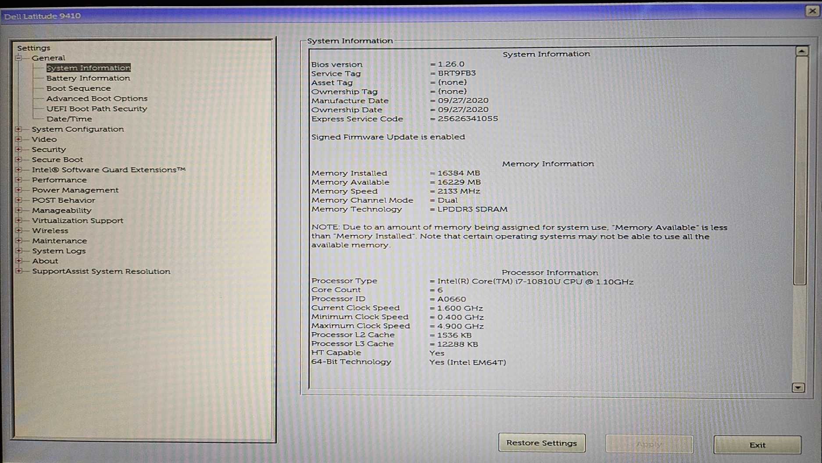Expand the System Logs node
This screenshot has height=463, width=822.
(x=19, y=251)
